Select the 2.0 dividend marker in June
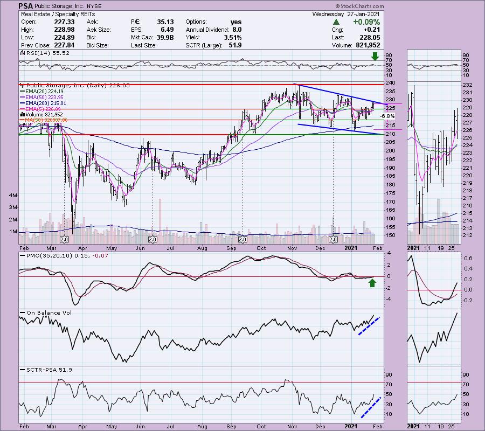485x431 pixels. (x=153, y=240)
